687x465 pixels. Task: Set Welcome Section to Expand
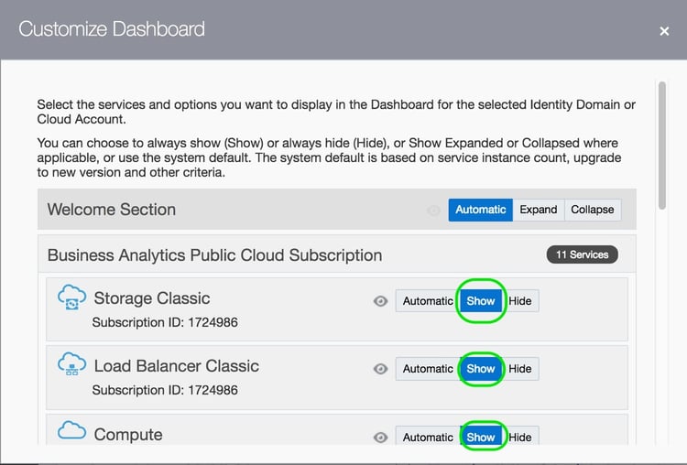539,210
